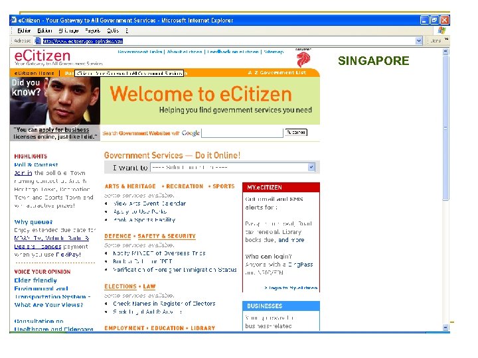478x358 pixels.
Task: Click the Liens links toolbar label
Action: click(436, 40)
